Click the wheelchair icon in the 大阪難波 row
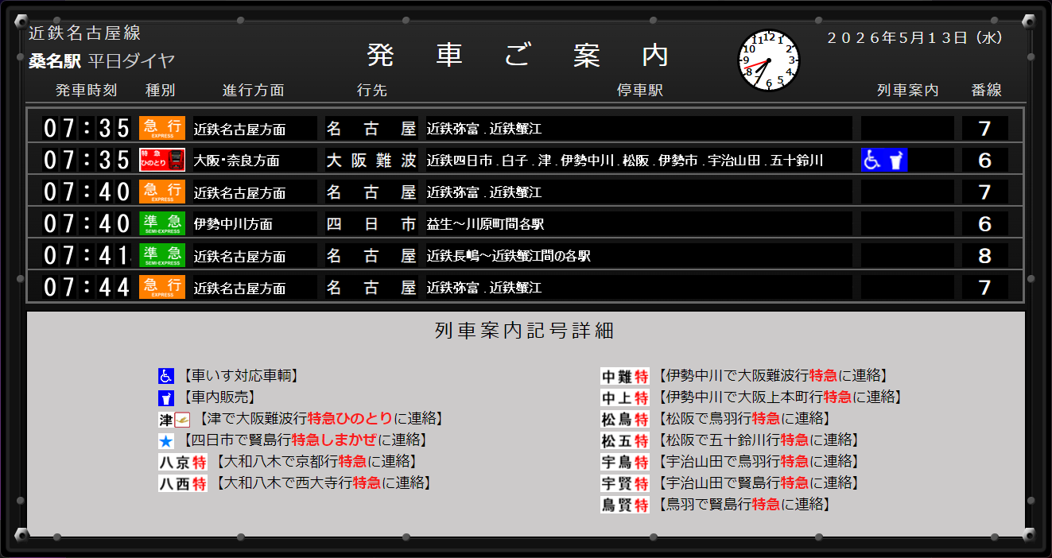 [x=872, y=160]
